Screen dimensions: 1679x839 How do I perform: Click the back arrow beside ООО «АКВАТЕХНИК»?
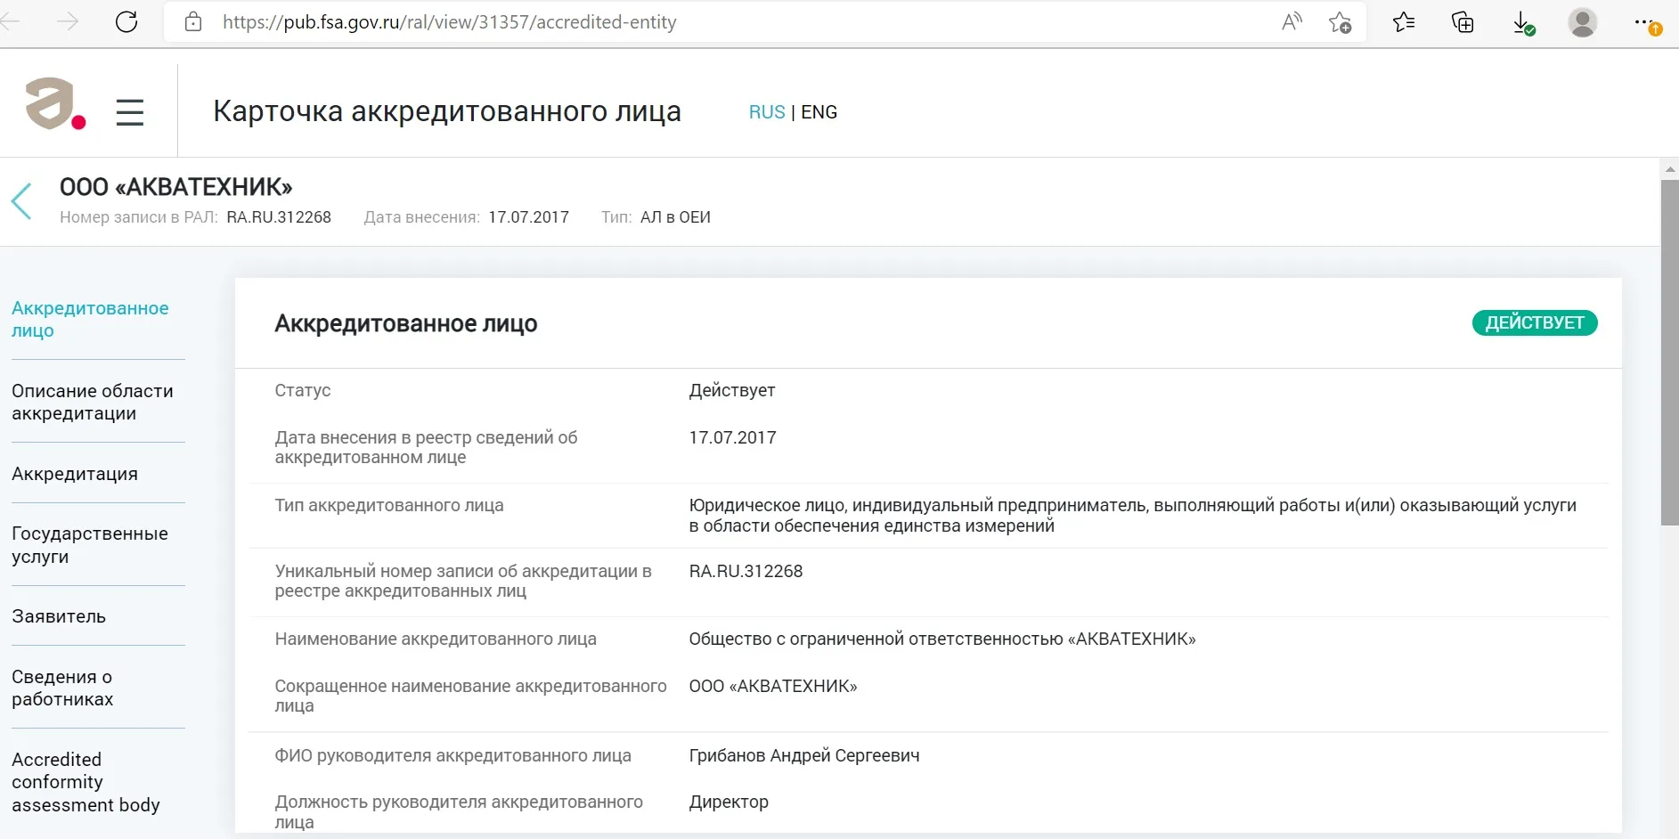[22, 201]
